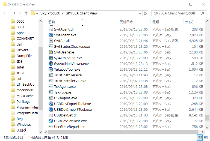Open the address bar history dropdown

140,13
